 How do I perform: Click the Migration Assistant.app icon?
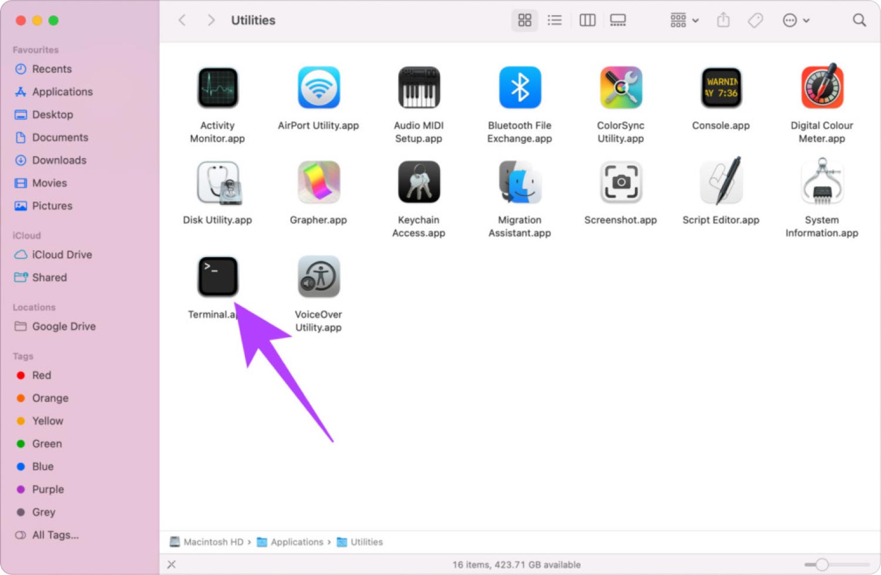520,182
